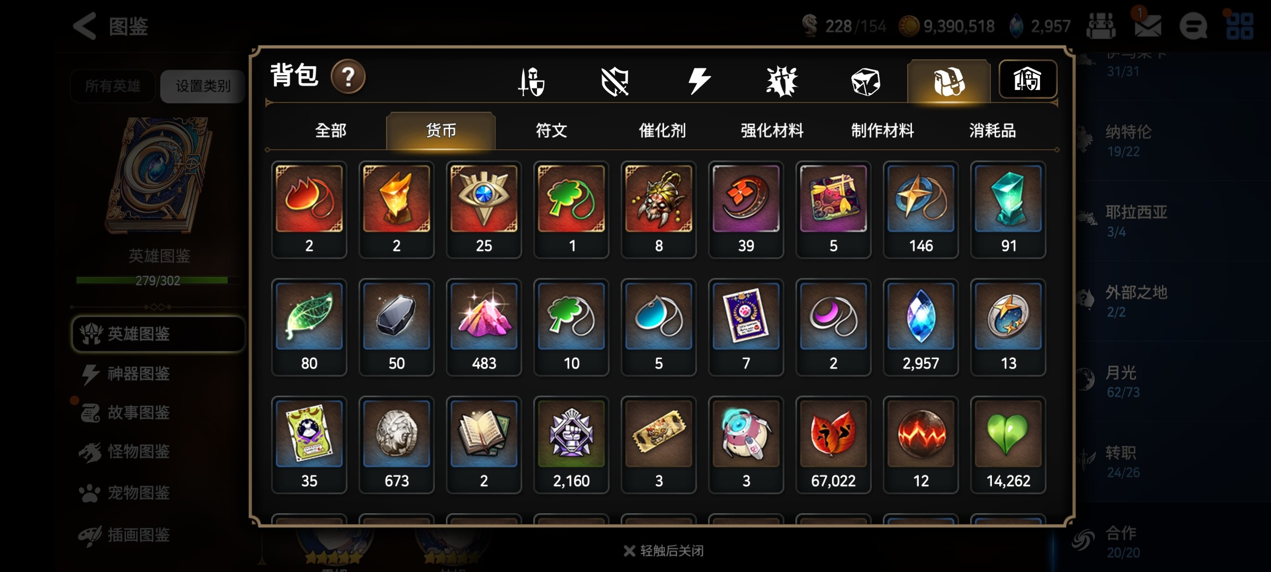The image size is (1271, 572).
Task: Select the pink crystal pile item showing 483
Action: (484, 327)
